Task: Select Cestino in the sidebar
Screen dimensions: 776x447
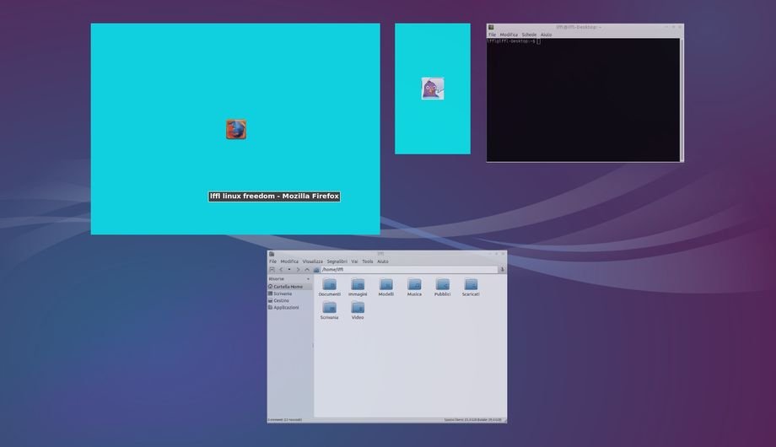Action: tap(281, 300)
